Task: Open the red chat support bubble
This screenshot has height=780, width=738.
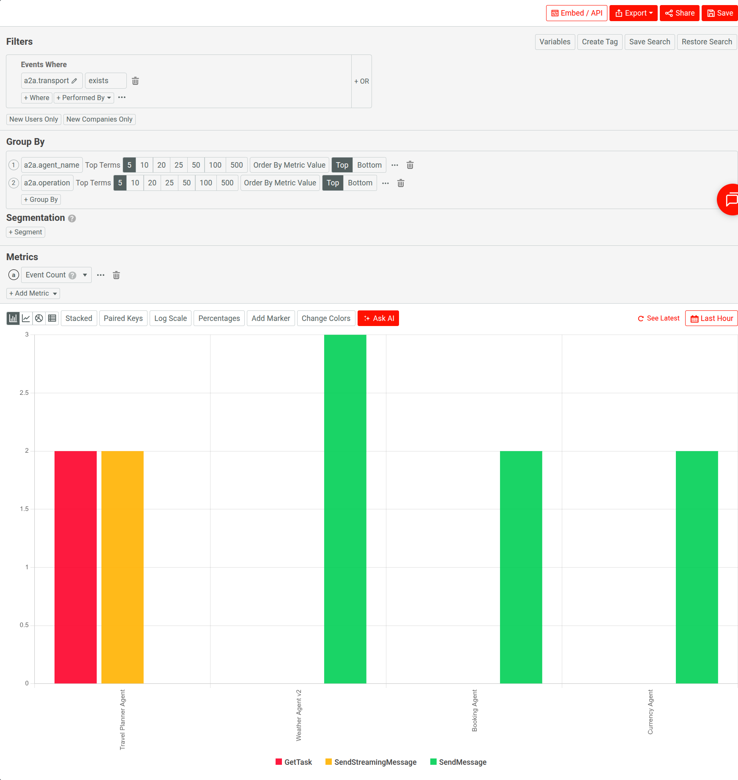Action: click(x=728, y=200)
